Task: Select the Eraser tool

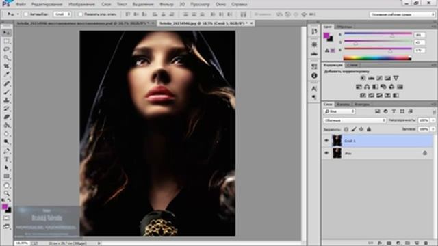Action: tap(6, 117)
